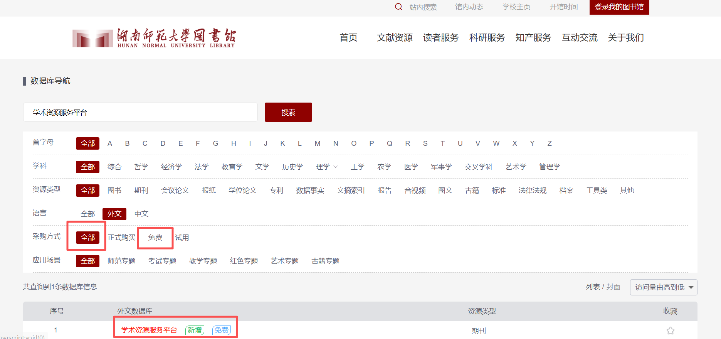
Task: Expand the 理学 subject chevron
Action: click(336, 167)
